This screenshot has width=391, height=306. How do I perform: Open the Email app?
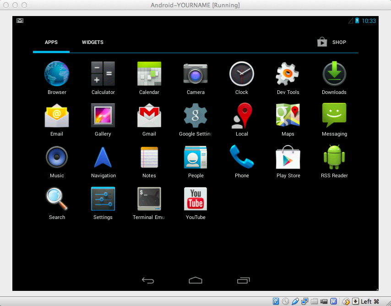[57, 120]
